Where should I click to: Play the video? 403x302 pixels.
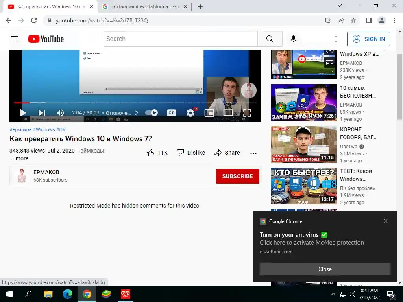tap(23, 113)
